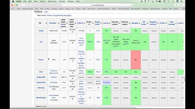This screenshot has width=195, height=109.
Task: Open the Window menu
Action: coord(70,1)
